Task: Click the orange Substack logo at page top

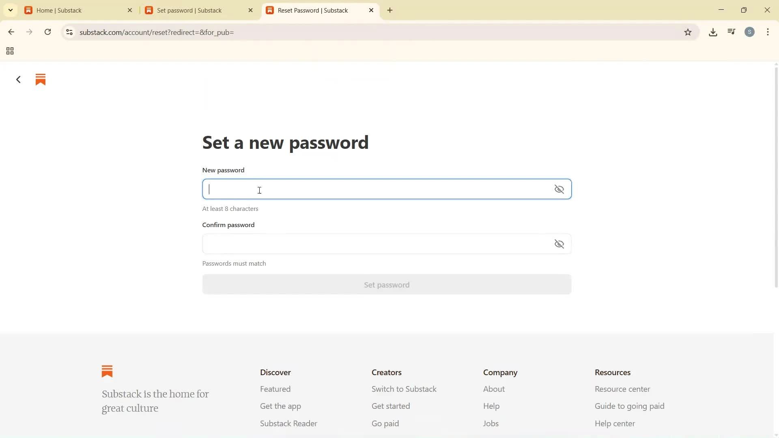Action: pyautogui.click(x=40, y=79)
